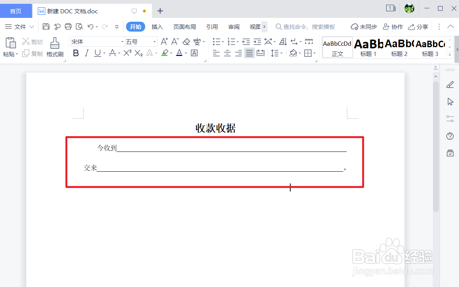459x287 pixels.
Task: Open the settings sliders icon in the right sidebar
Action: 450,119
